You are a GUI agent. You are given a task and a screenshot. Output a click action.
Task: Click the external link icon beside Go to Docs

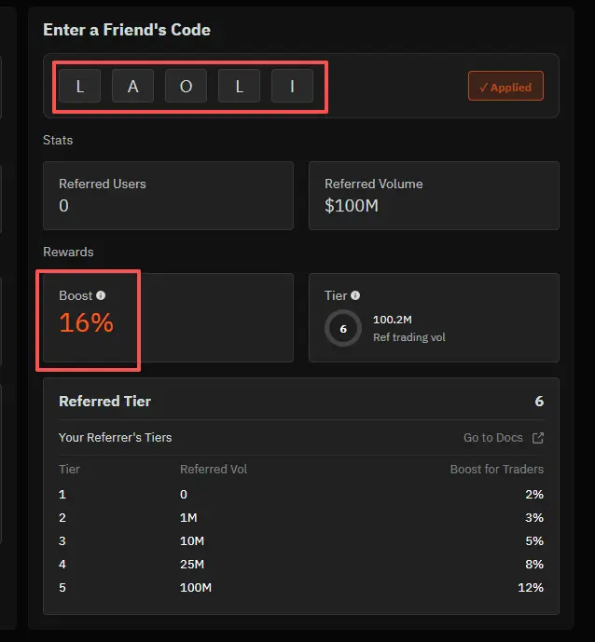coord(538,438)
